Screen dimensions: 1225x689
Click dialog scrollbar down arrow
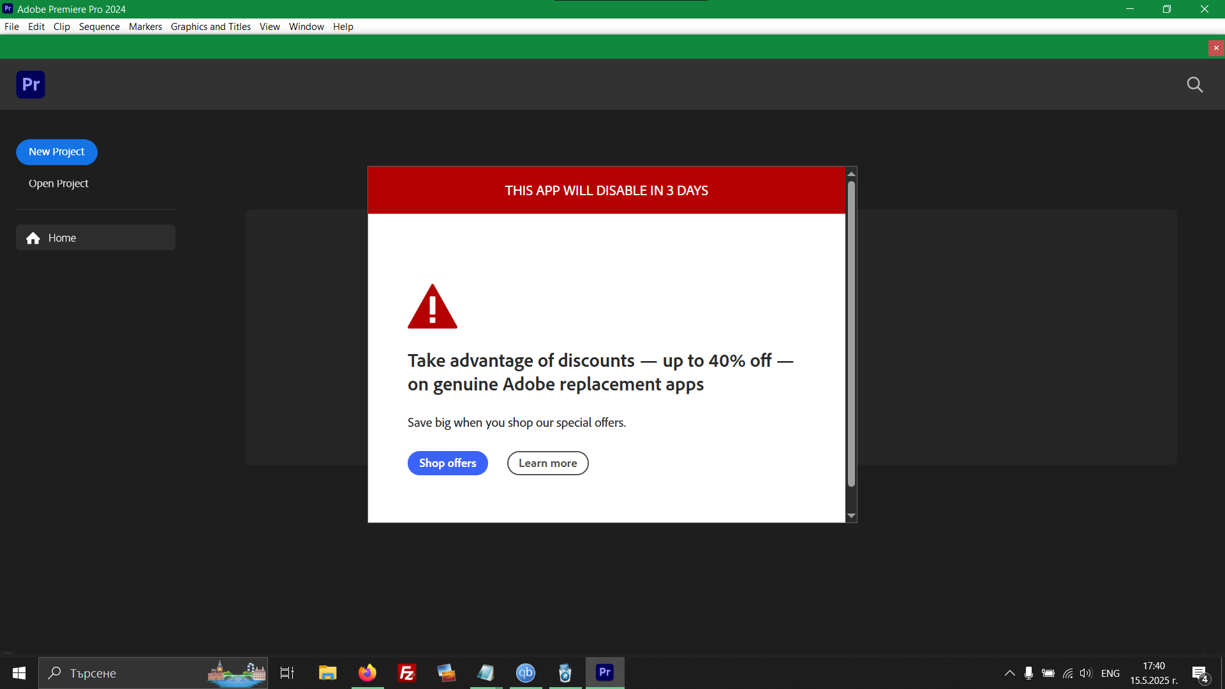click(x=851, y=515)
